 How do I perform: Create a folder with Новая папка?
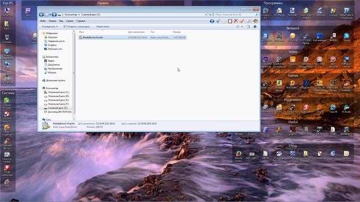[103, 26]
